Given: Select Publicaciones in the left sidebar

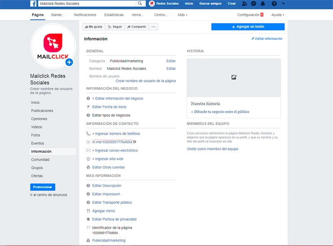Looking at the screenshot, I should tap(42, 111).
